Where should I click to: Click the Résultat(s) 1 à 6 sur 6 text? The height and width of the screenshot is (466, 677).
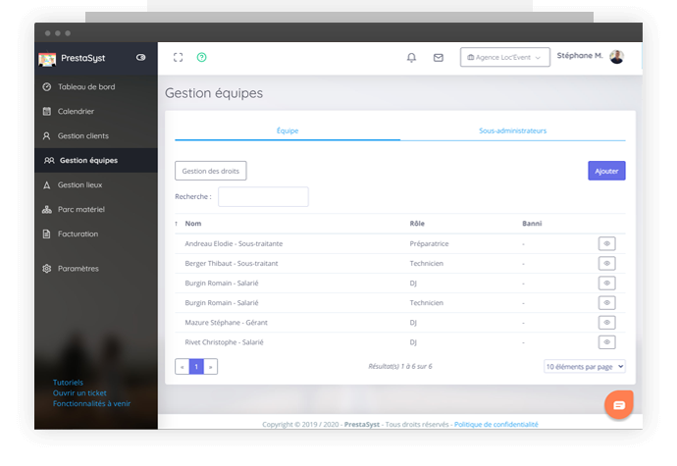pos(399,366)
